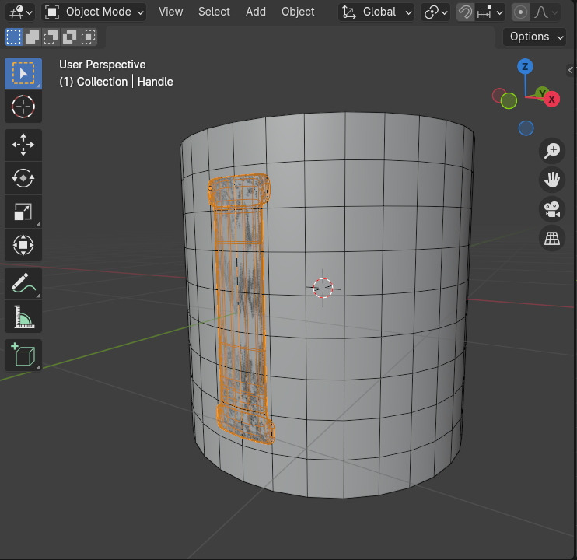This screenshot has height=560, width=577.
Task: Open the proportional falloff dropdown
Action: [x=546, y=12]
